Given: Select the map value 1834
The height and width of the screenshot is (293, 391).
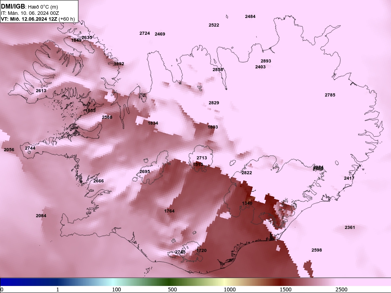Looking at the screenshot, I should click(153, 123).
